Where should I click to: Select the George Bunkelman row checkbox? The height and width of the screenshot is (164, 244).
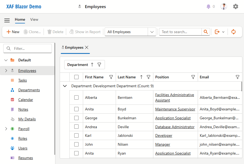(x=76, y=118)
